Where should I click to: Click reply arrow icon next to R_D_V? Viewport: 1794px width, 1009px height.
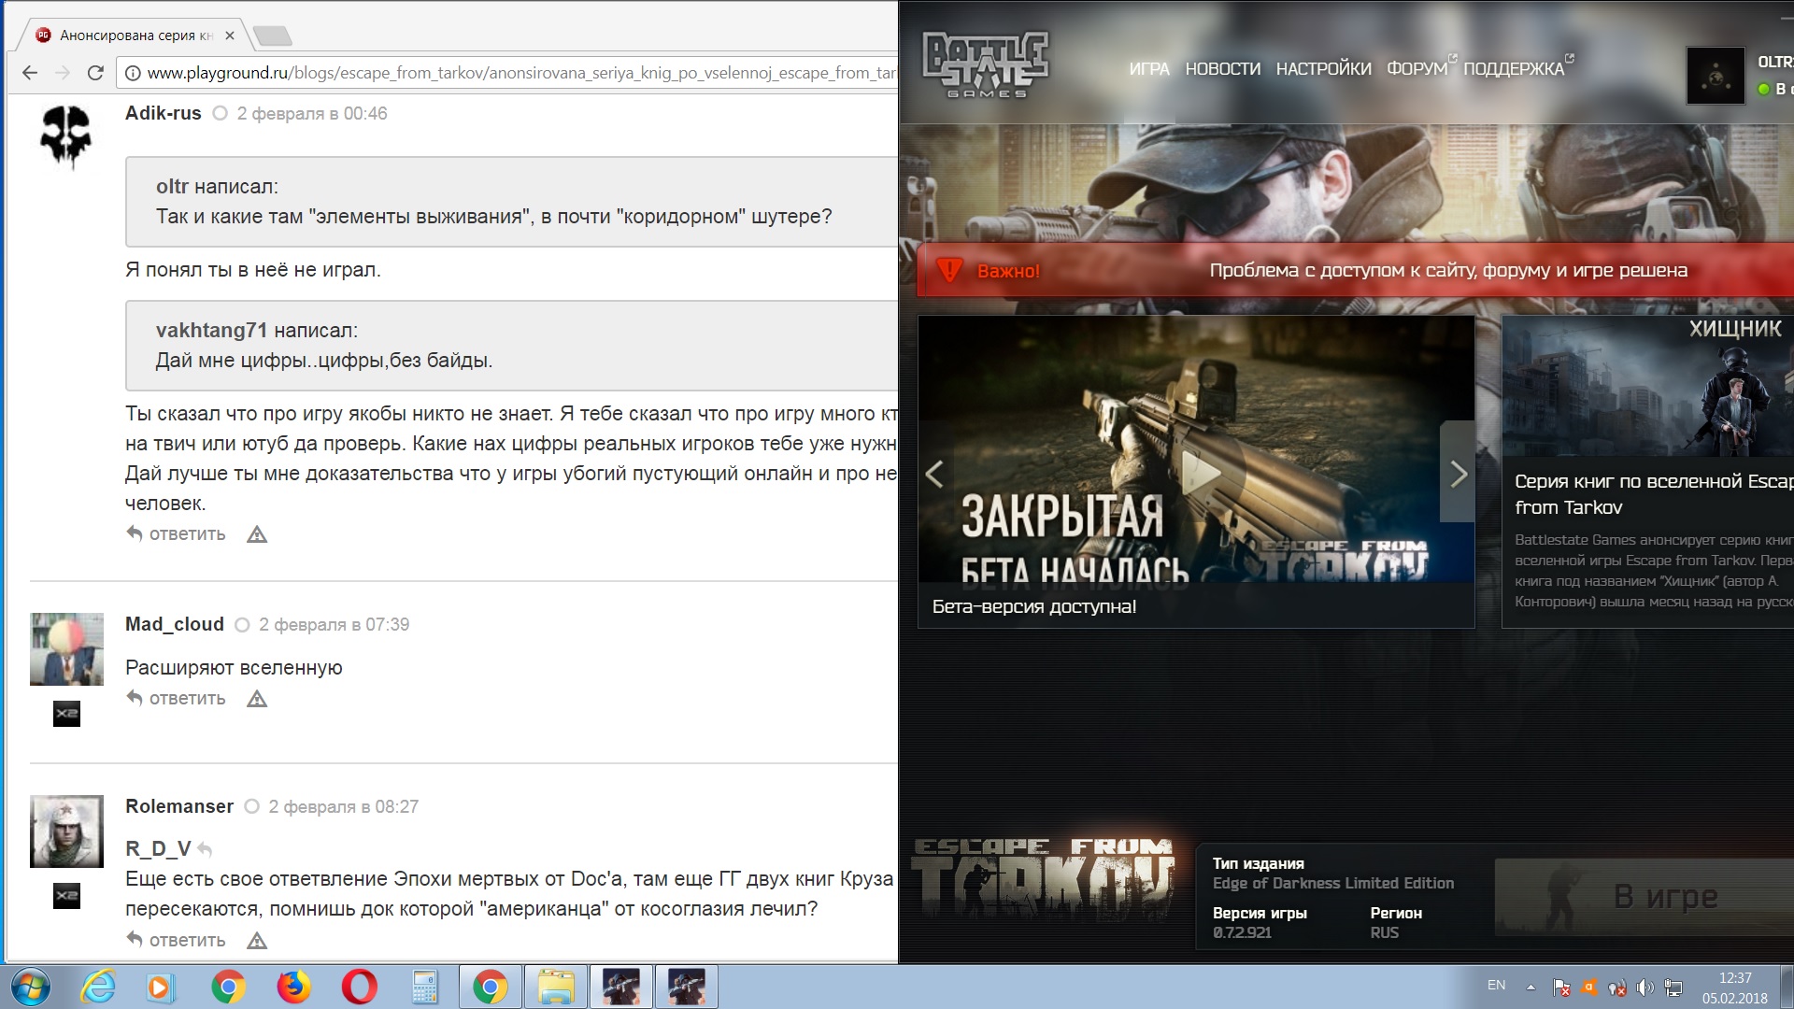206,850
